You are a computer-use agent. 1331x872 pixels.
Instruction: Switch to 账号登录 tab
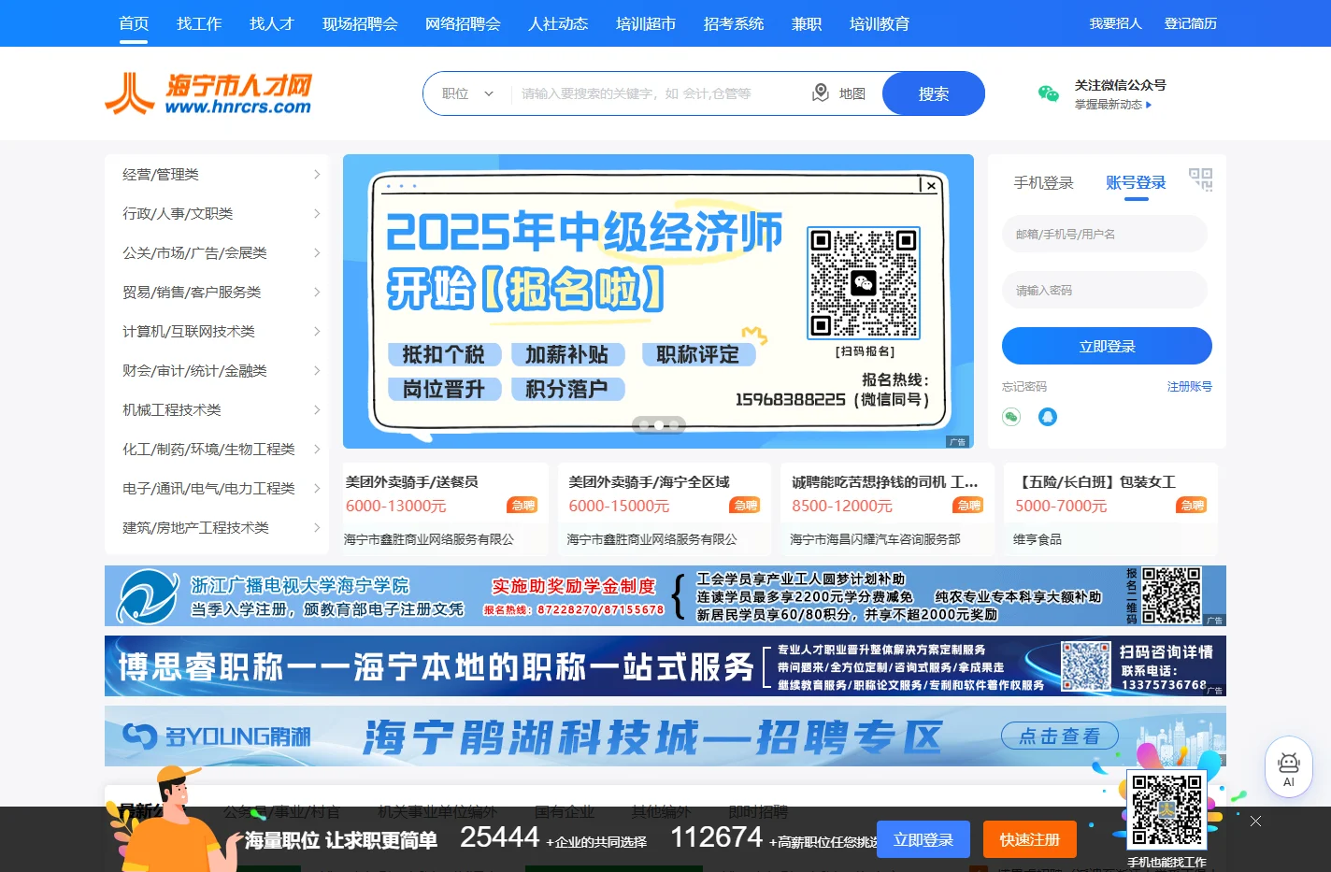tap(1136, 182)
